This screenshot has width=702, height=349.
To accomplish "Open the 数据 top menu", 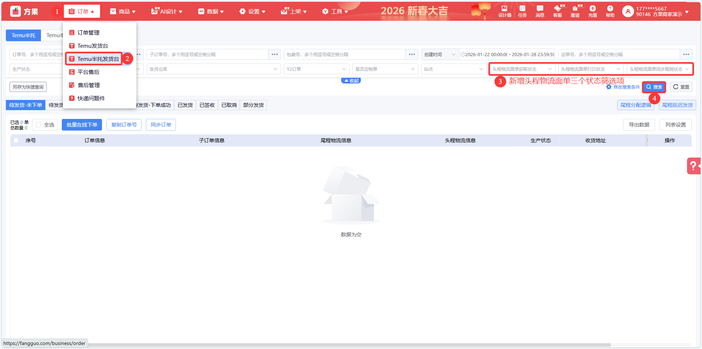I will (x=211, y=11).
